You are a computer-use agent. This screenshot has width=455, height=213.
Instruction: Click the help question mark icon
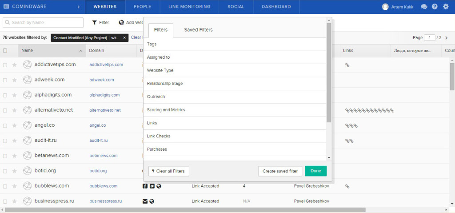(x=435, y=7)
